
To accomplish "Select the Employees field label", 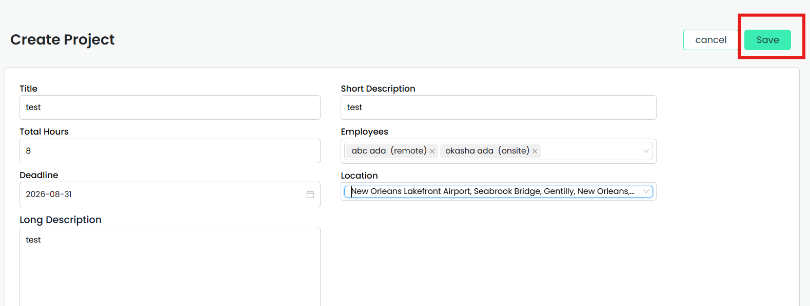I will coord(364,132).
